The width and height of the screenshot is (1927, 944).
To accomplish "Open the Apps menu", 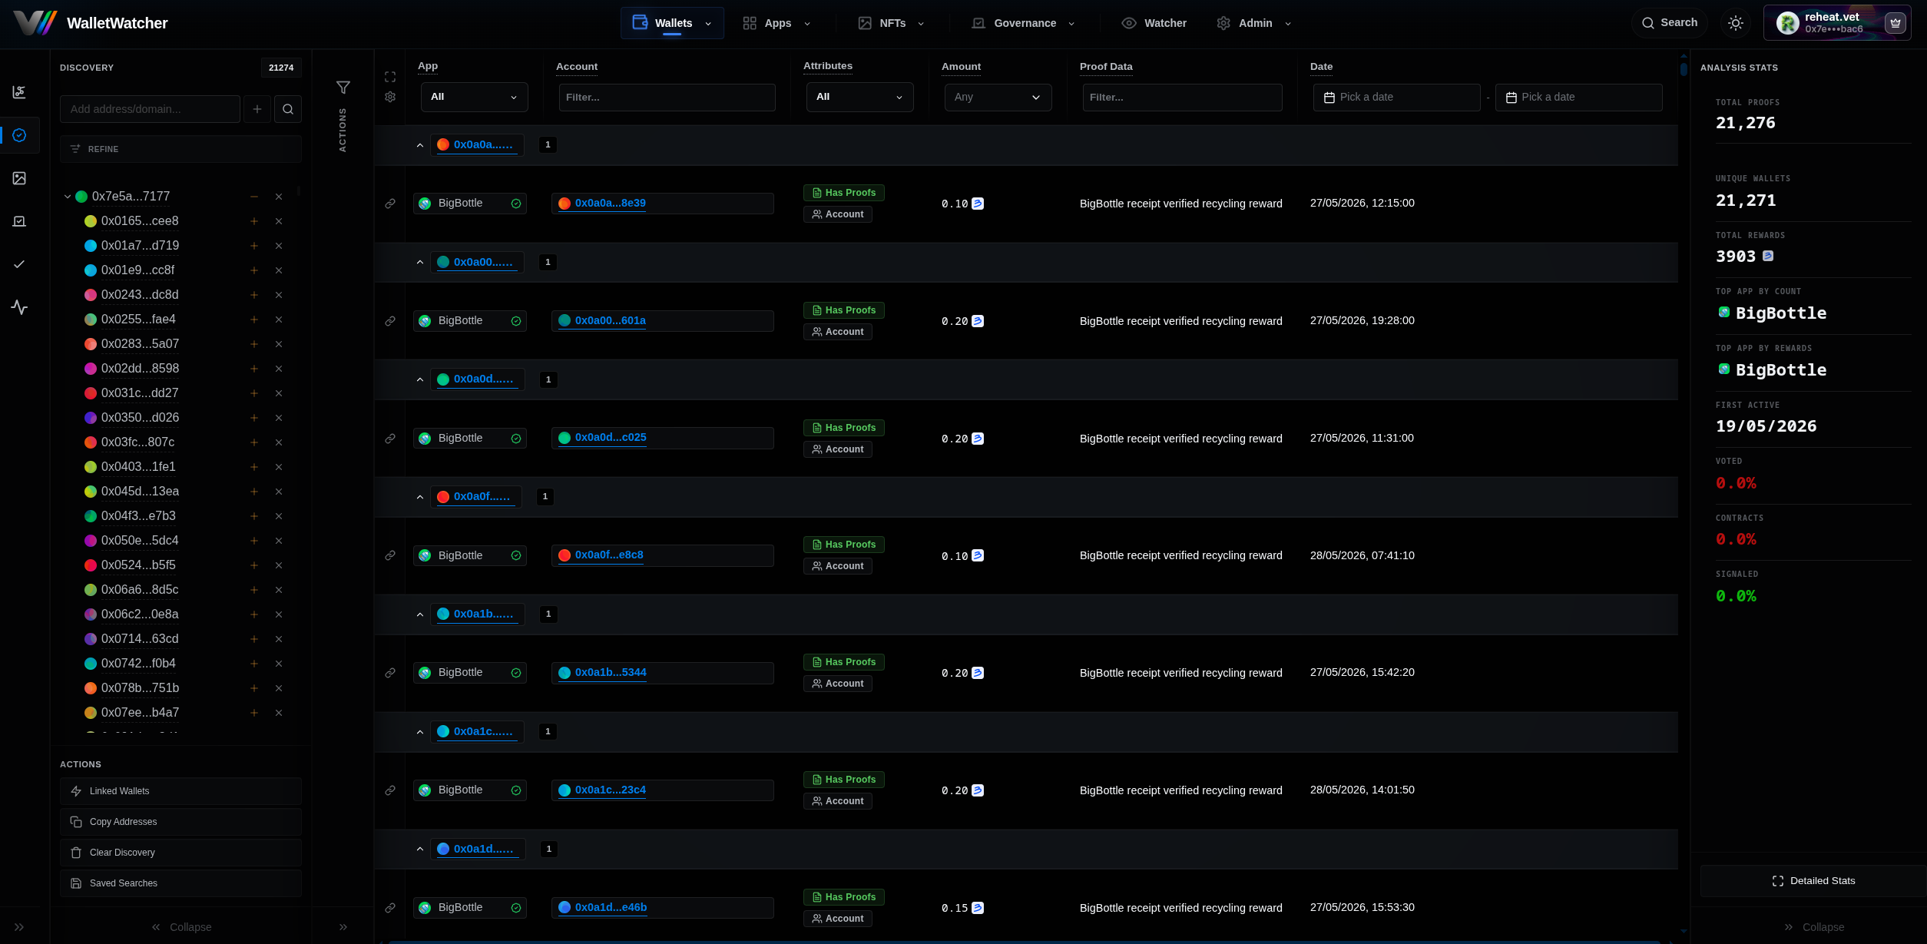I will pos(776,23).
